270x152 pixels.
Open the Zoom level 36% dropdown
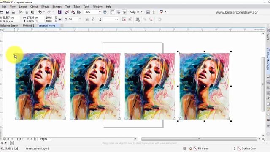(100, 12)
